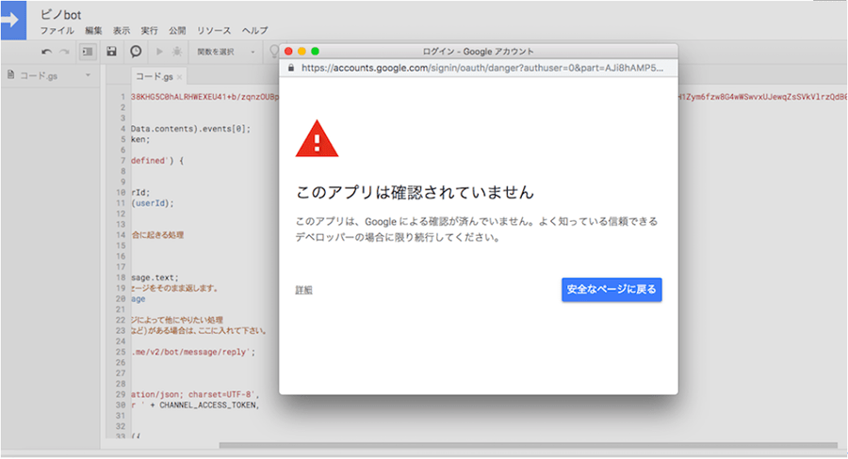Image resolution: width=848 pixels, height=459 pixels.
Task: Expand the コード.gs file options arrow
Action: pos(89,75)
